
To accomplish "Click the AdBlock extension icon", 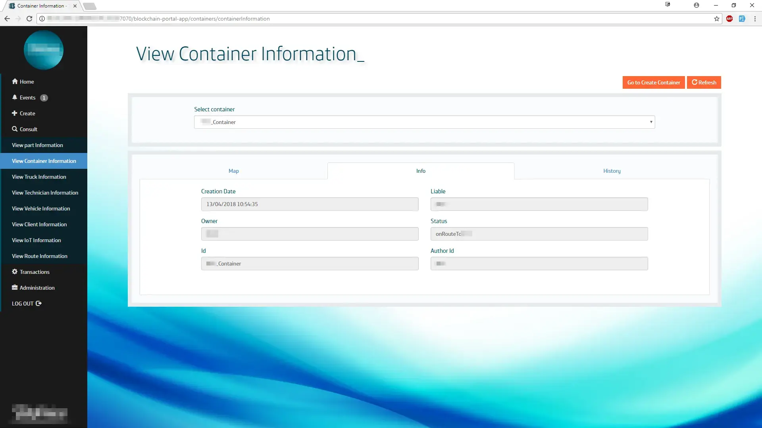I will (729, 19).
